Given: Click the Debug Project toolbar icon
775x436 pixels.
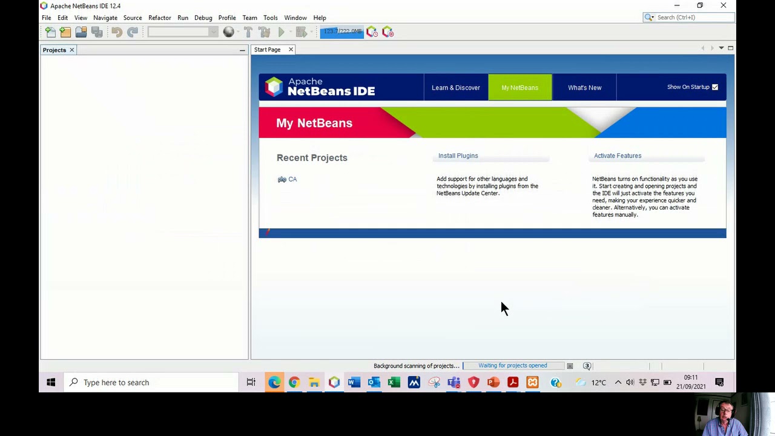Looking at the screenshot, I should [x=301, y=32].
